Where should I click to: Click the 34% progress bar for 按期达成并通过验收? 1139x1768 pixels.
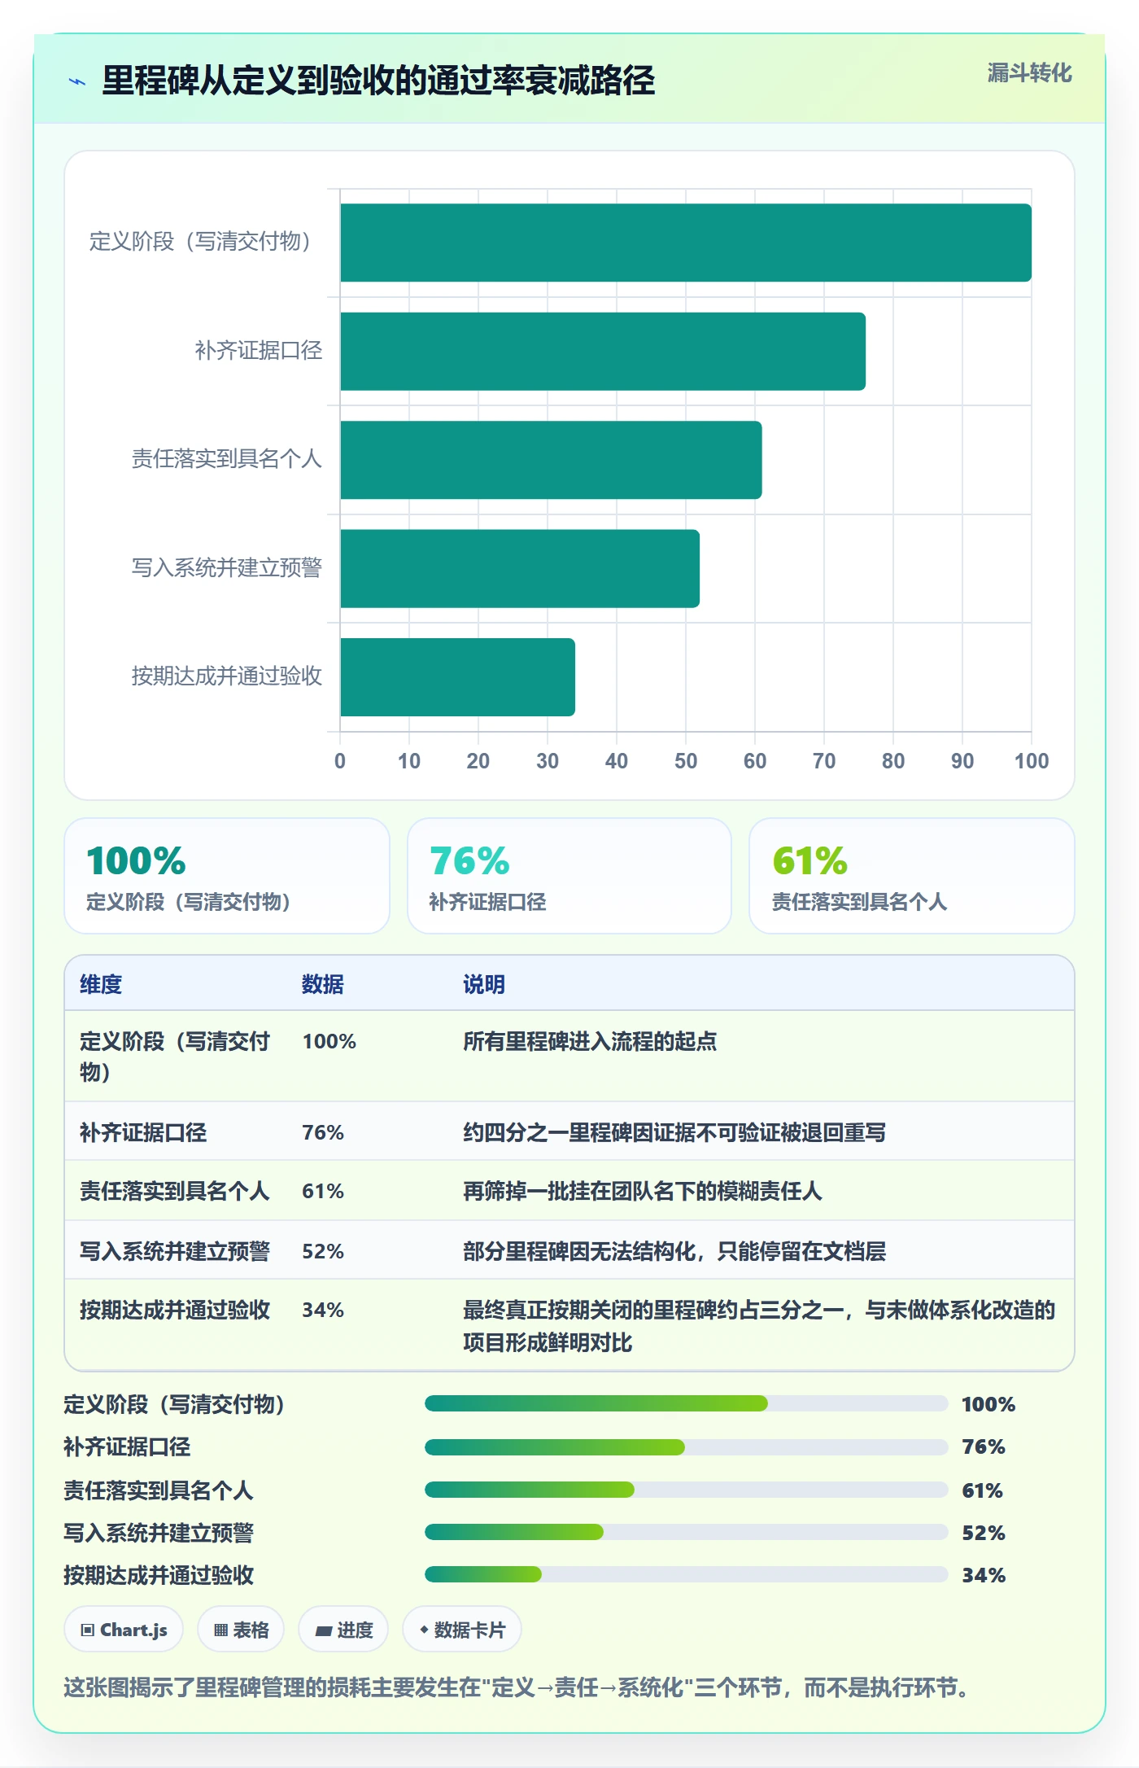point(687,1574)
